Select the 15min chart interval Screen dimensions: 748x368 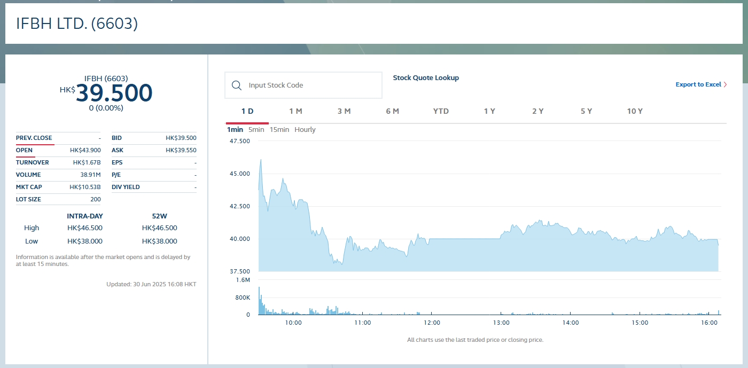(x=279, y=130)
